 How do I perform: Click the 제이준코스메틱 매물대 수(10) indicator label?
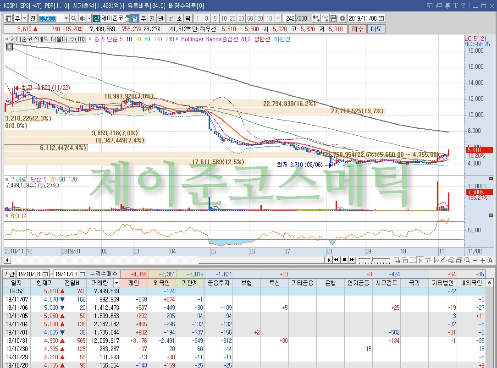[48, 39]
